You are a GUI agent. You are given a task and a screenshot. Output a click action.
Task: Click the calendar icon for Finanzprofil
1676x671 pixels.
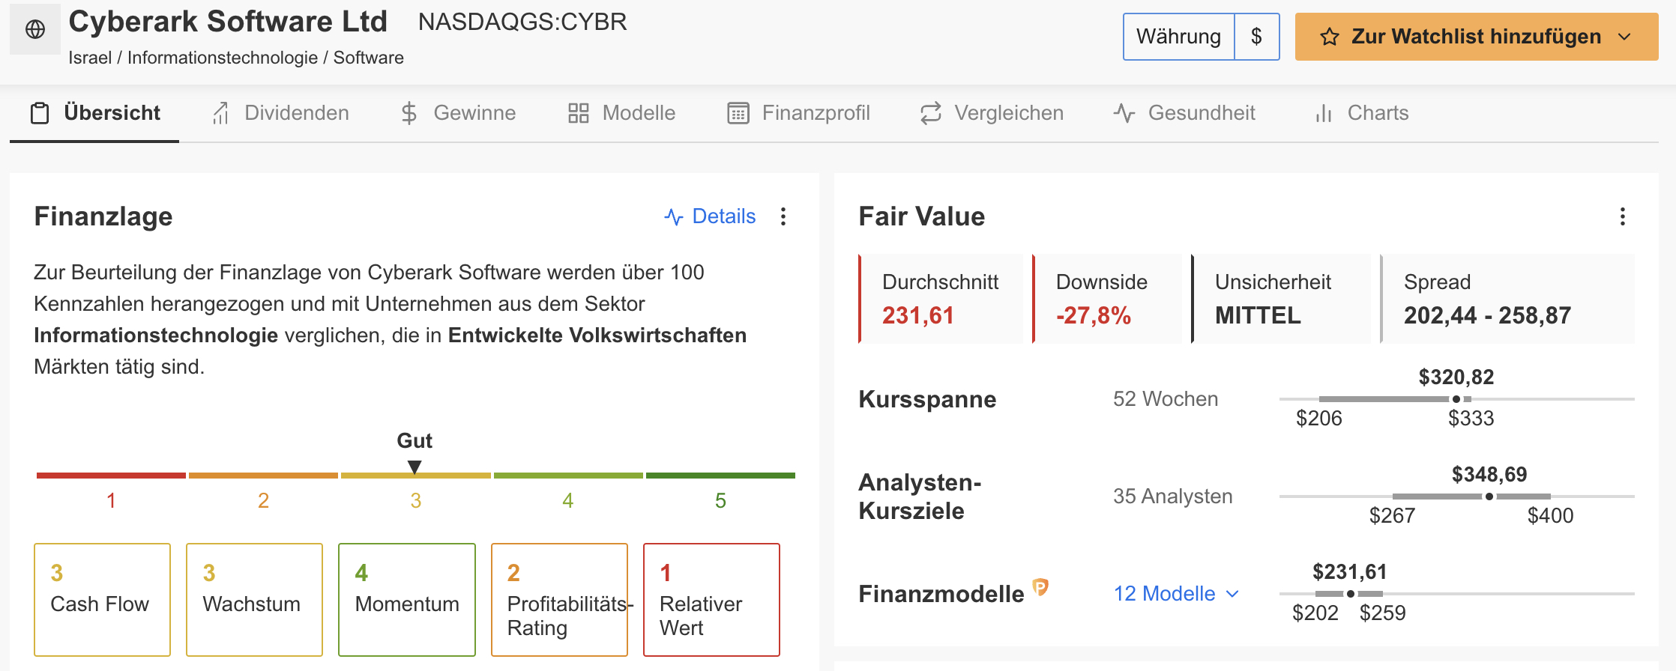[x=738, y=113]
